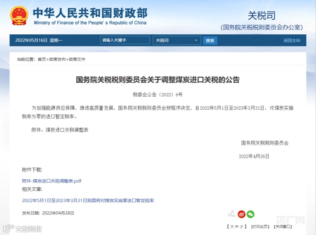Share the page via WeChat icon

click(250, 214)
